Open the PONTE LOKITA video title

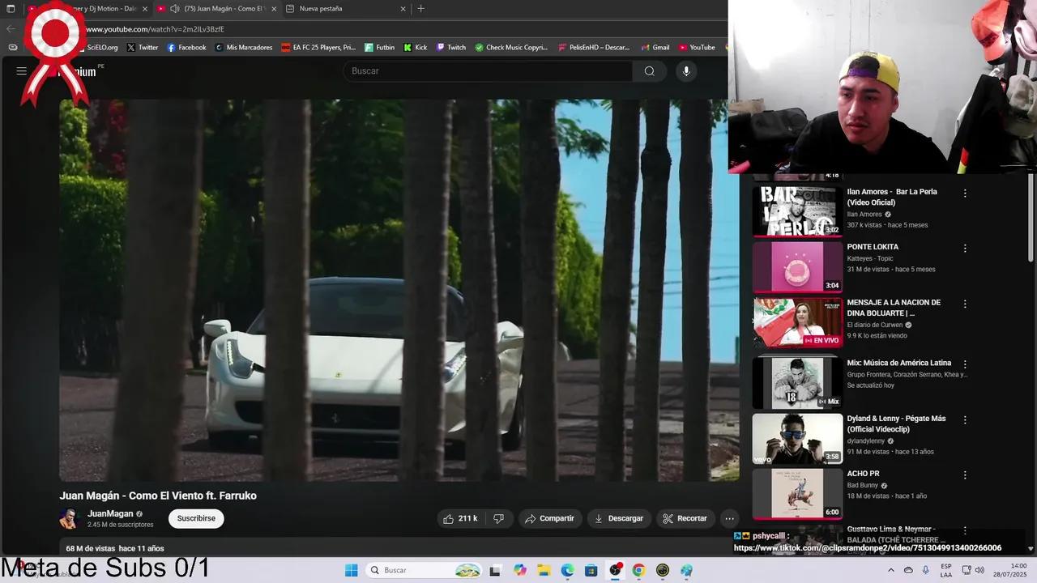click(x=873, y=247)
